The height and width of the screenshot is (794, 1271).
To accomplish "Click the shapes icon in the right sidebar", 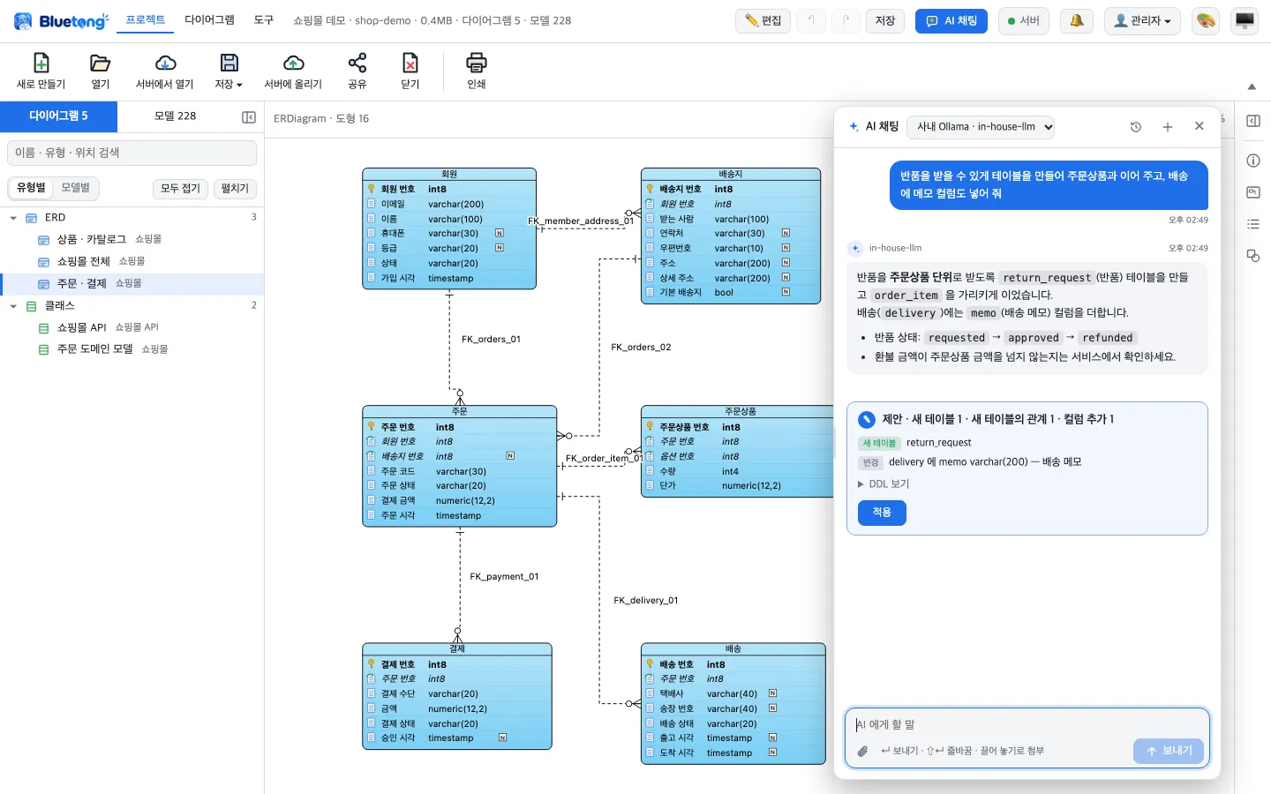I will [x=1253, y=256].
